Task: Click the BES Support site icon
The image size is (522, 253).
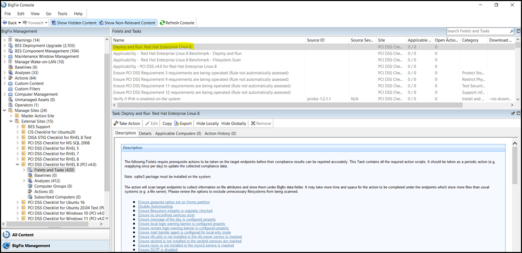Action: (24, 127)
